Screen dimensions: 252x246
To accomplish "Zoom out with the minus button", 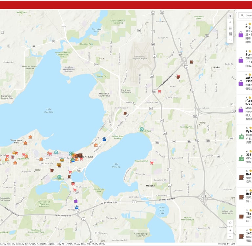I will tap(230, 236).
